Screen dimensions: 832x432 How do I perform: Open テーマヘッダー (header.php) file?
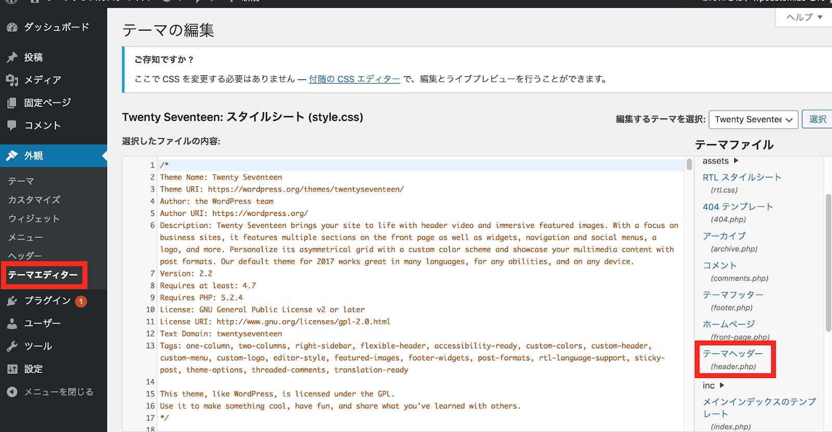(733, 354)
